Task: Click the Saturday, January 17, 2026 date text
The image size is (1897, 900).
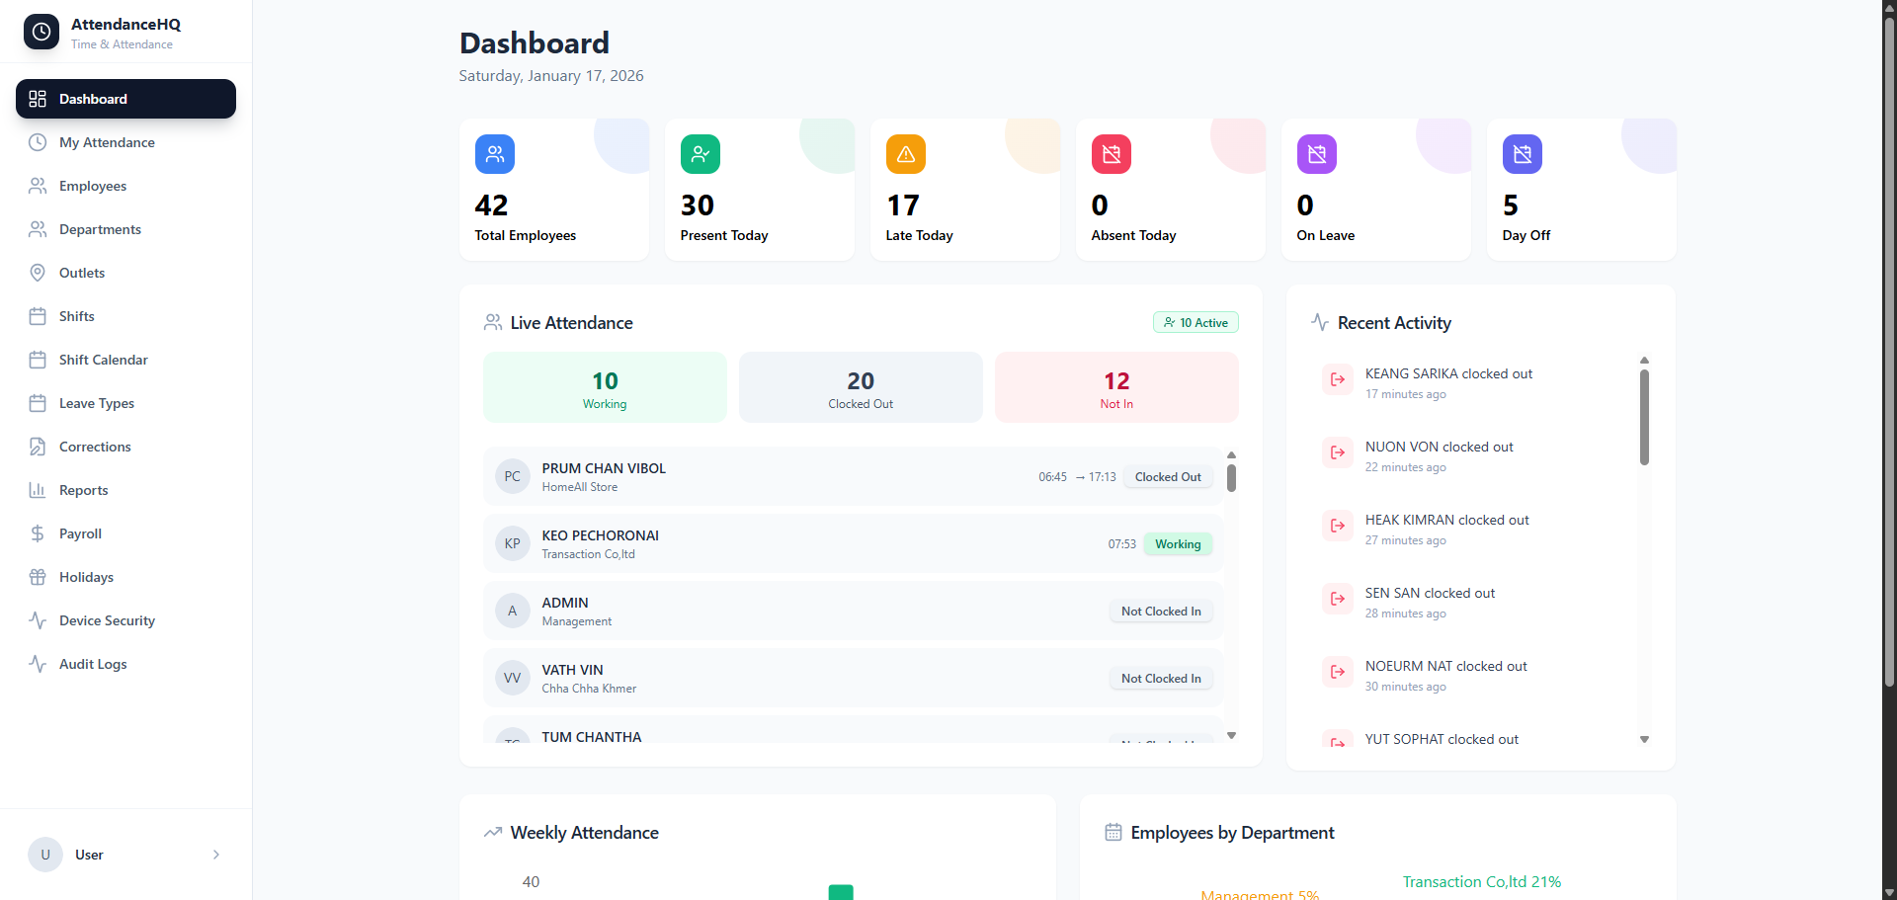Action: [551, 76]
